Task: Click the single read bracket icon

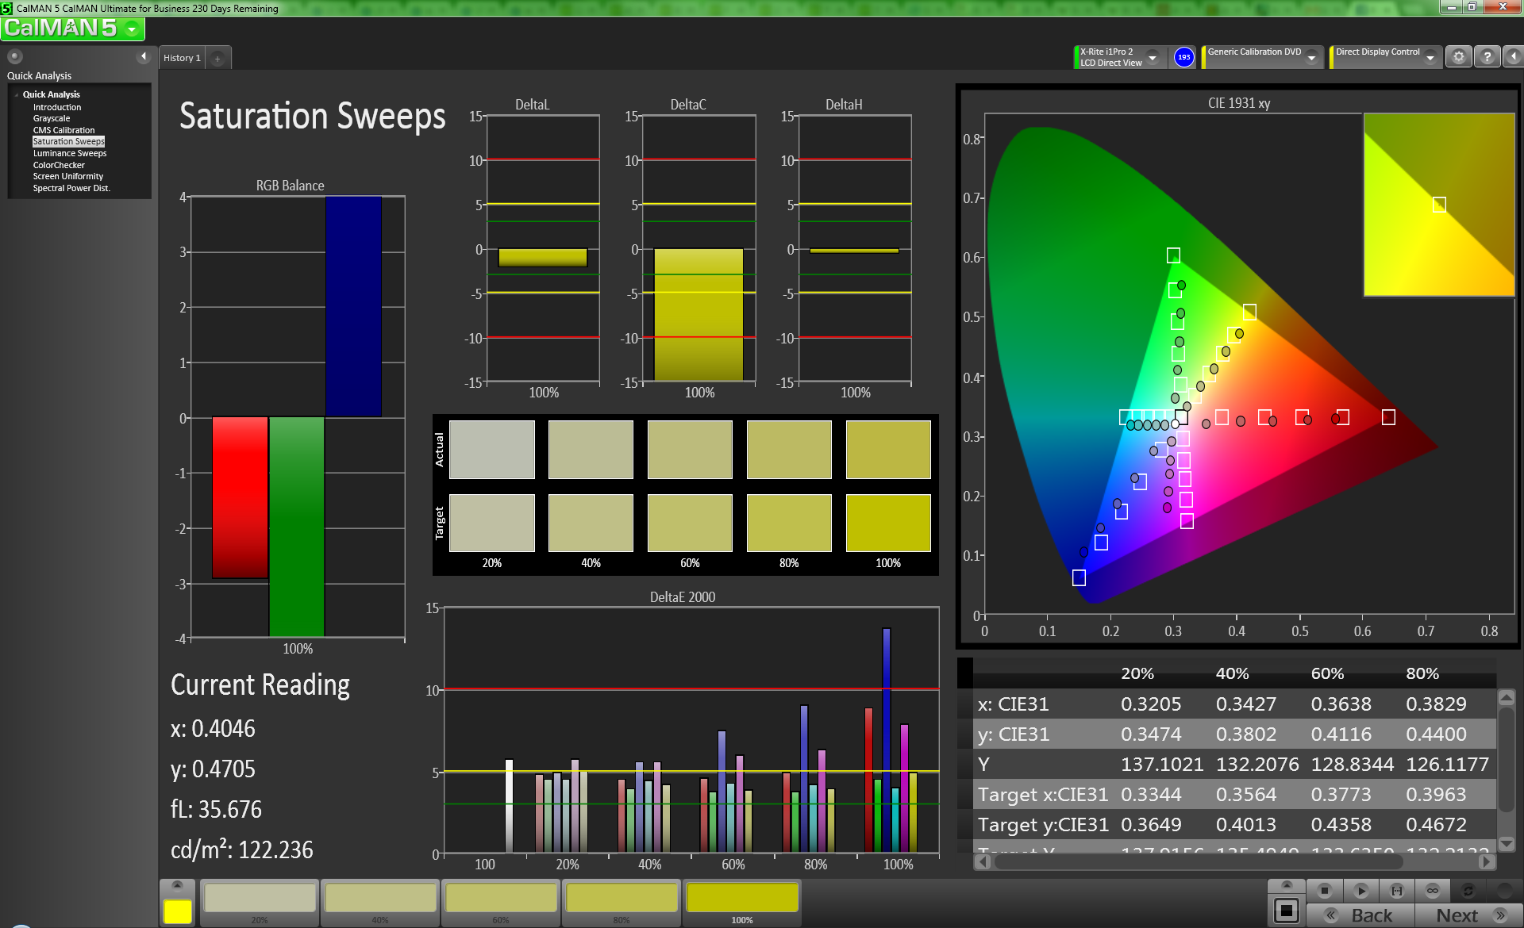Action: click(x=1397, y=890)
